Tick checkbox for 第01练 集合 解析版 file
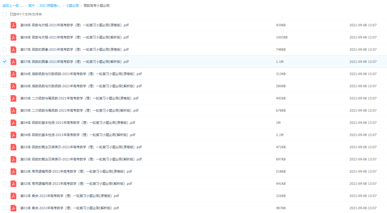The height and width of the screenshot is (213, 387). click(x=5, y=208)
